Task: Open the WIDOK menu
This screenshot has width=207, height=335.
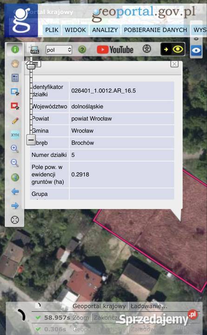Action: coord(75,30)
